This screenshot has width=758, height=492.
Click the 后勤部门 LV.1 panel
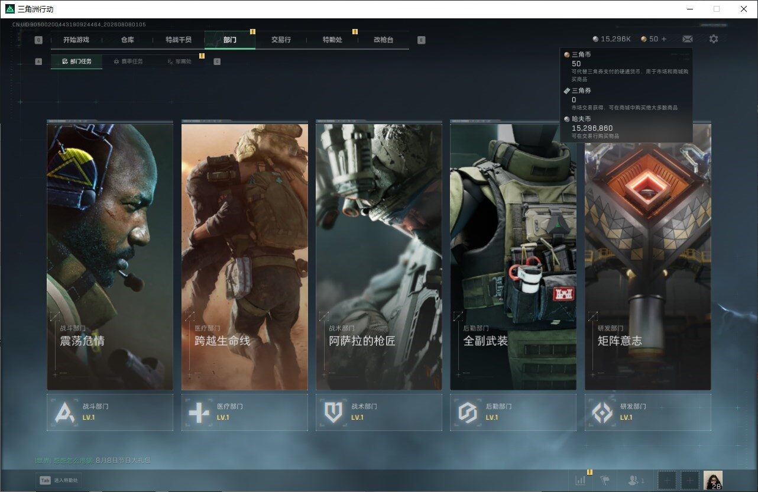click(513, 412)
